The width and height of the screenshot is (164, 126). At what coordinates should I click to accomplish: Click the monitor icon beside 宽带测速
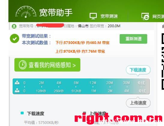(x=93, y=16)
